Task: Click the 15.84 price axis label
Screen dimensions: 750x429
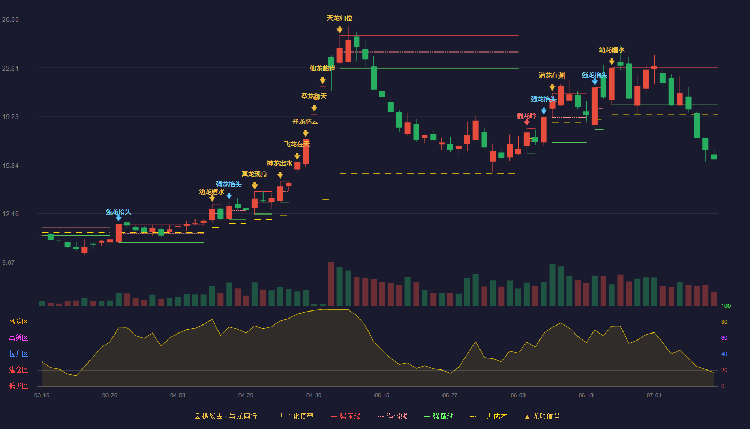Action: tap(10, 165)
